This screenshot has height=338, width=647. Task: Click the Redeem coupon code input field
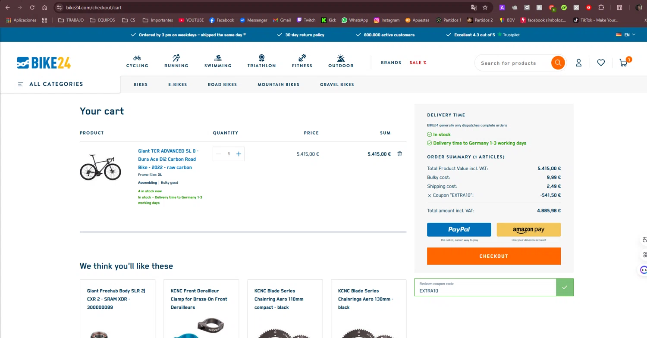pyautogui.click(x=485, y=287)
